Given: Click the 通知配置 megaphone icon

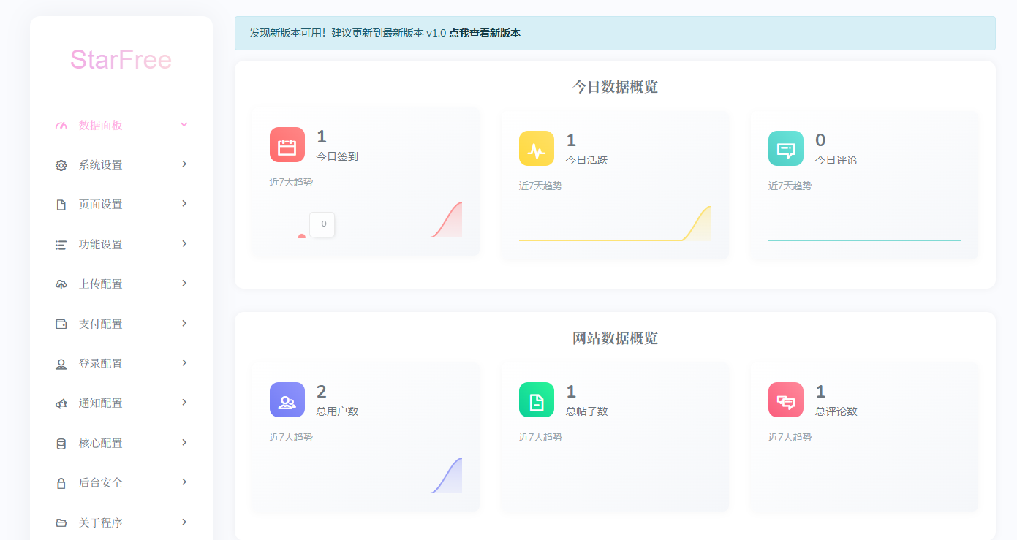Looking at the screenshot, I should (61, 403).
